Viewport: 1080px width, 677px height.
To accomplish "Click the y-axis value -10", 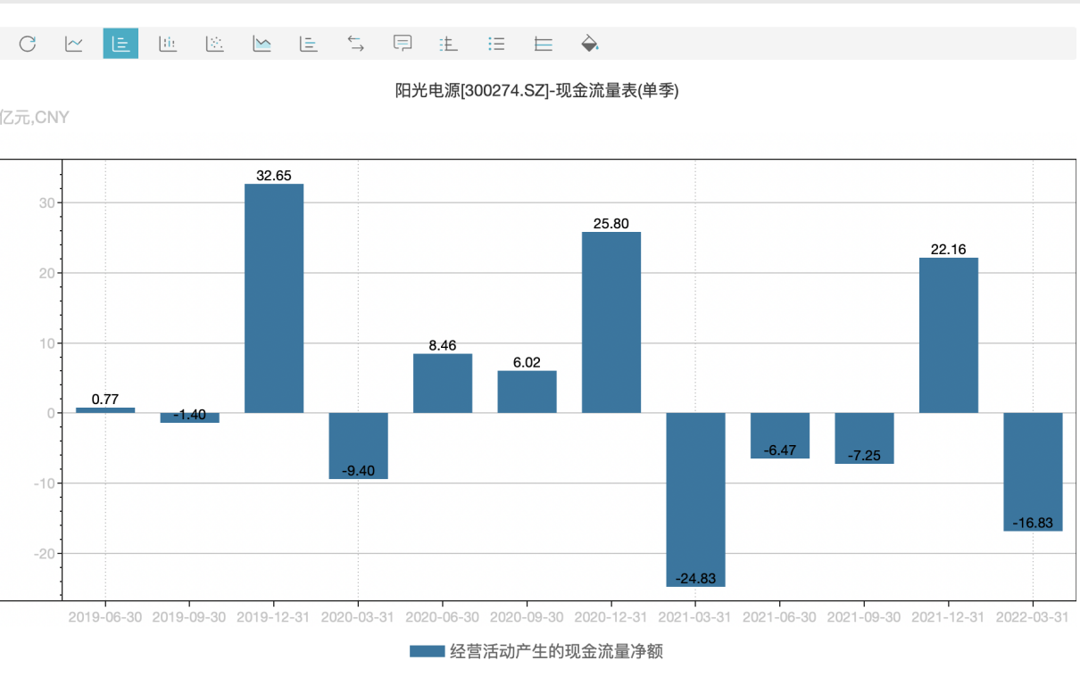I will pos(45,483).
